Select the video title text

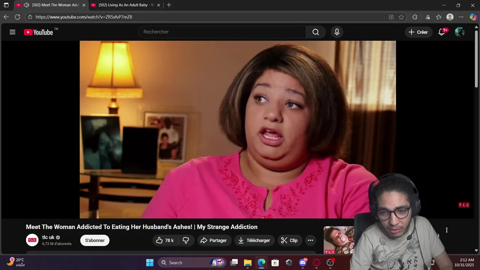pos(142,227)
